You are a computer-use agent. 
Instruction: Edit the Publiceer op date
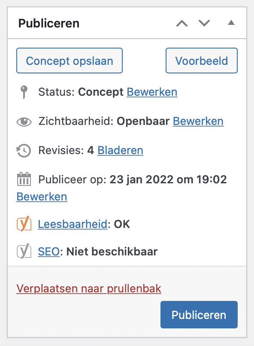pos(42,197)
